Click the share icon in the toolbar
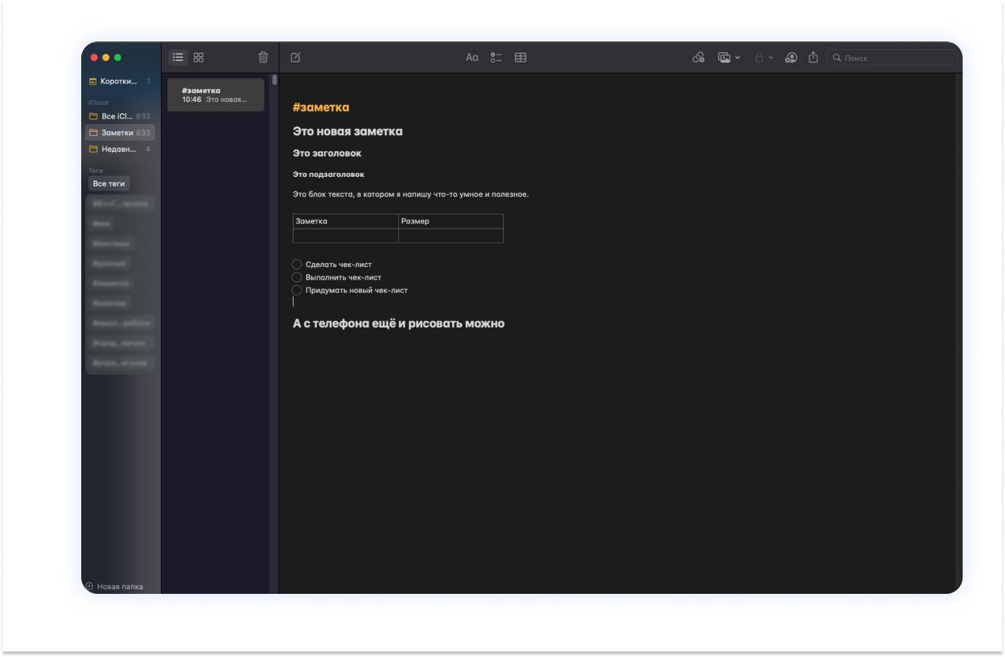This screenshot has width=1005, height=657. click(813, 58)
